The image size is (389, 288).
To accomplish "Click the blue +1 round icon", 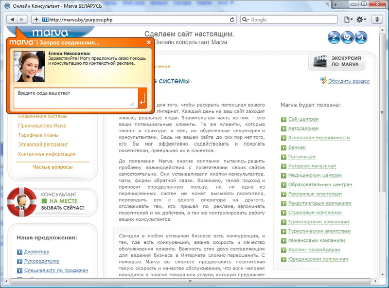I will [360, 37].
